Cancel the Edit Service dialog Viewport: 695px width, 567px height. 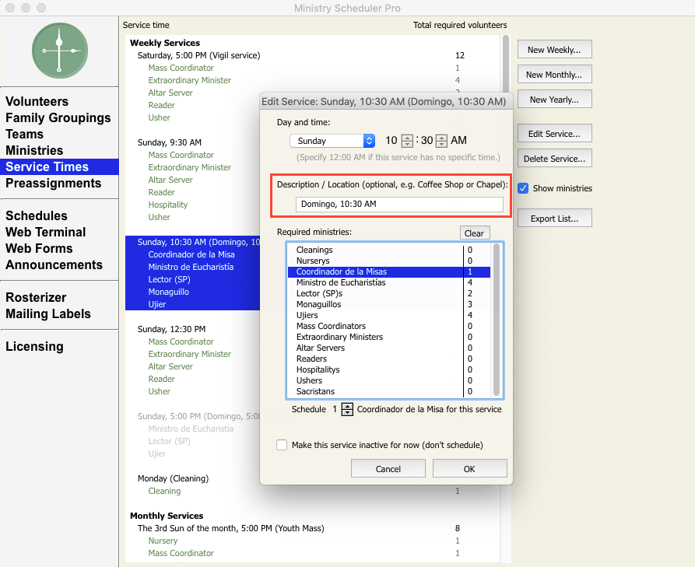[x=388, y=469]
